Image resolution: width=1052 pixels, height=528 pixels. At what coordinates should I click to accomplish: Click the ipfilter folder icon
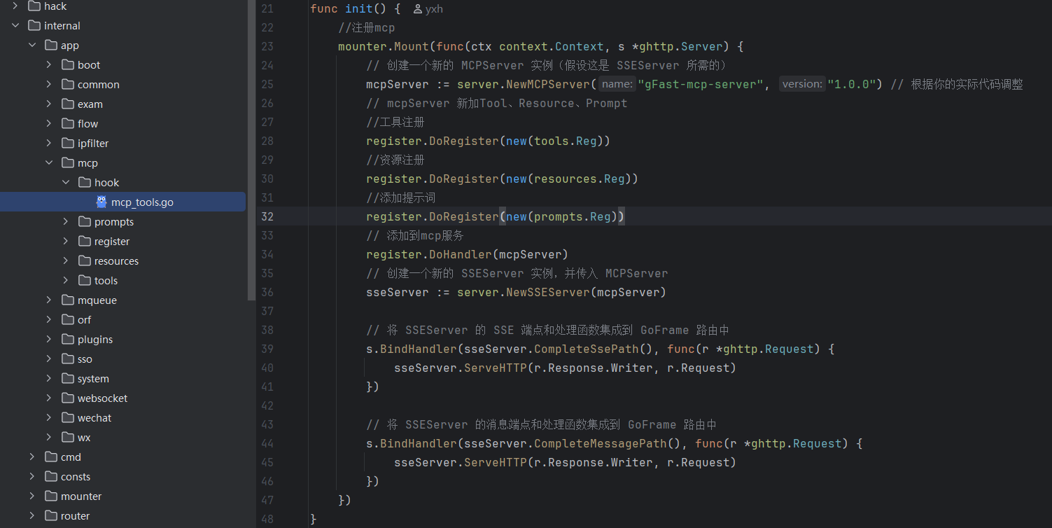tap(67, 144)
